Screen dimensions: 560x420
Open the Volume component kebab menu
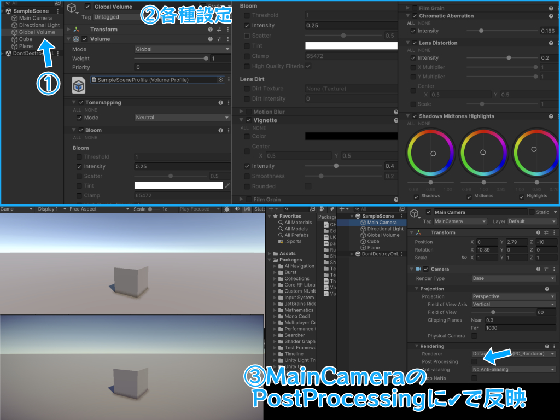[x=228, y=39]
